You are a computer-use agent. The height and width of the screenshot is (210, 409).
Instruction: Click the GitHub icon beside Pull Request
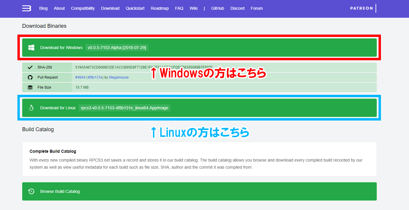(30, 77)
